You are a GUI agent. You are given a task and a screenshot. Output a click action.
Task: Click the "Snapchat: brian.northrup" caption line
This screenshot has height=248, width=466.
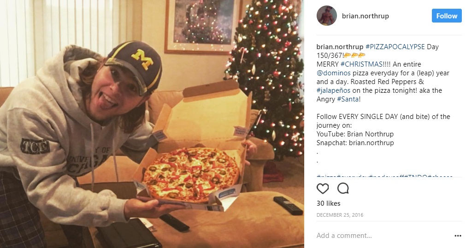pos(355,143)
